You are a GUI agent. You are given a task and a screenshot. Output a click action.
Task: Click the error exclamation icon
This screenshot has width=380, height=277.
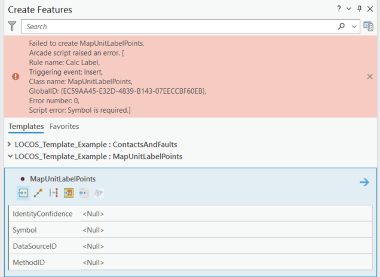point(16,76)
